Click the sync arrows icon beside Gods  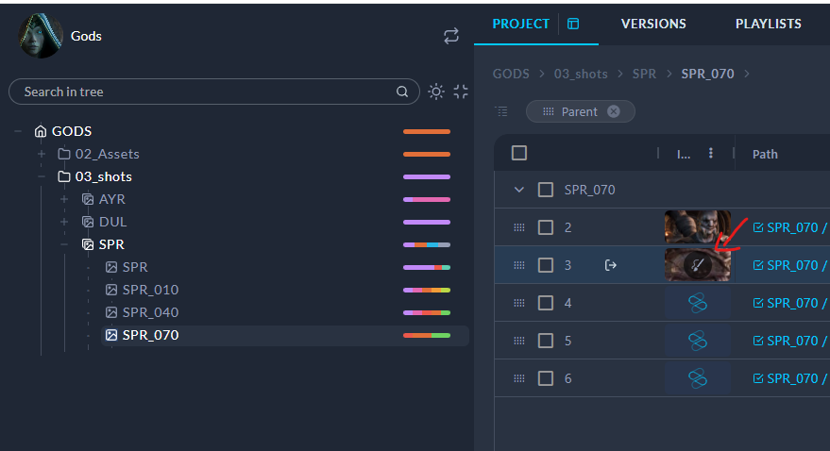click(x=451, y=36)
